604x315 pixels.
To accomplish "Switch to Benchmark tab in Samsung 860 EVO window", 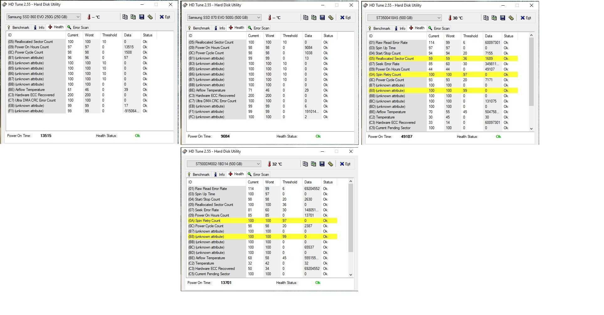I will click(x=18, y=28).
